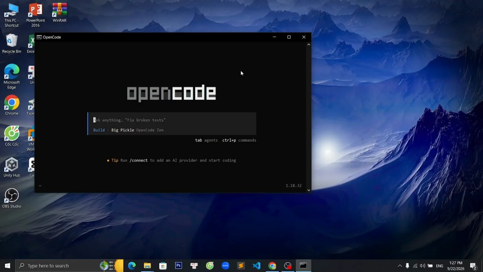Open Photoshop from the taskbar

[178, 266]
